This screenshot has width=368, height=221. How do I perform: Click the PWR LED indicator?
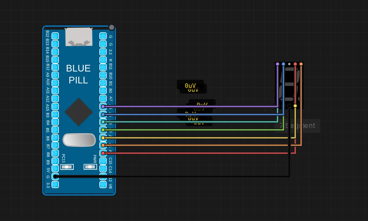click(90, 167)
